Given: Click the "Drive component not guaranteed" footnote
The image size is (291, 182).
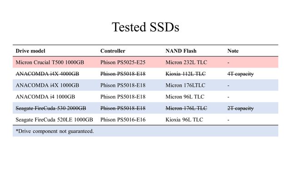Looking at the screenshot, I should pyautogui.click(x=55, y=131).
